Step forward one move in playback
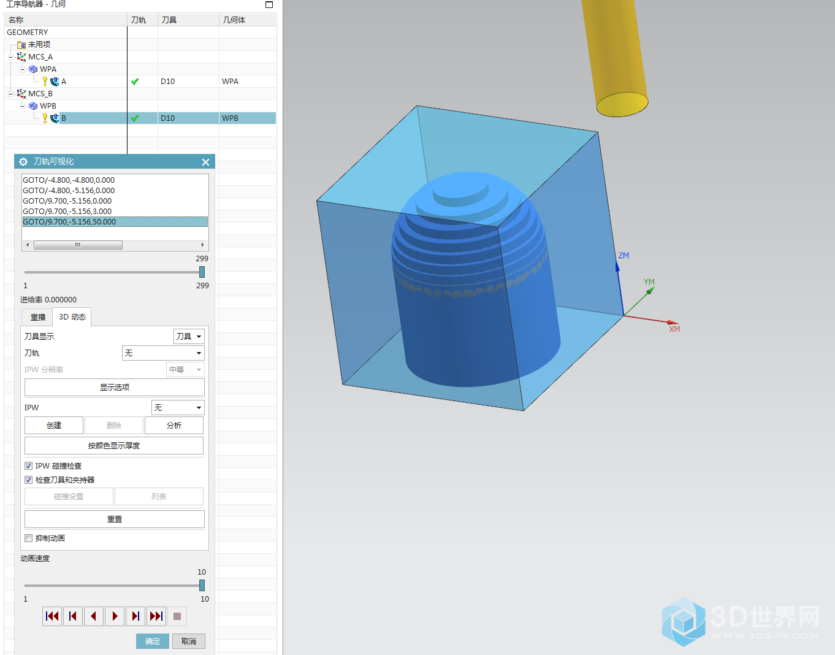The width and height of the screenshot is (835, 655). pyautogui.click(x=135, y=616)
